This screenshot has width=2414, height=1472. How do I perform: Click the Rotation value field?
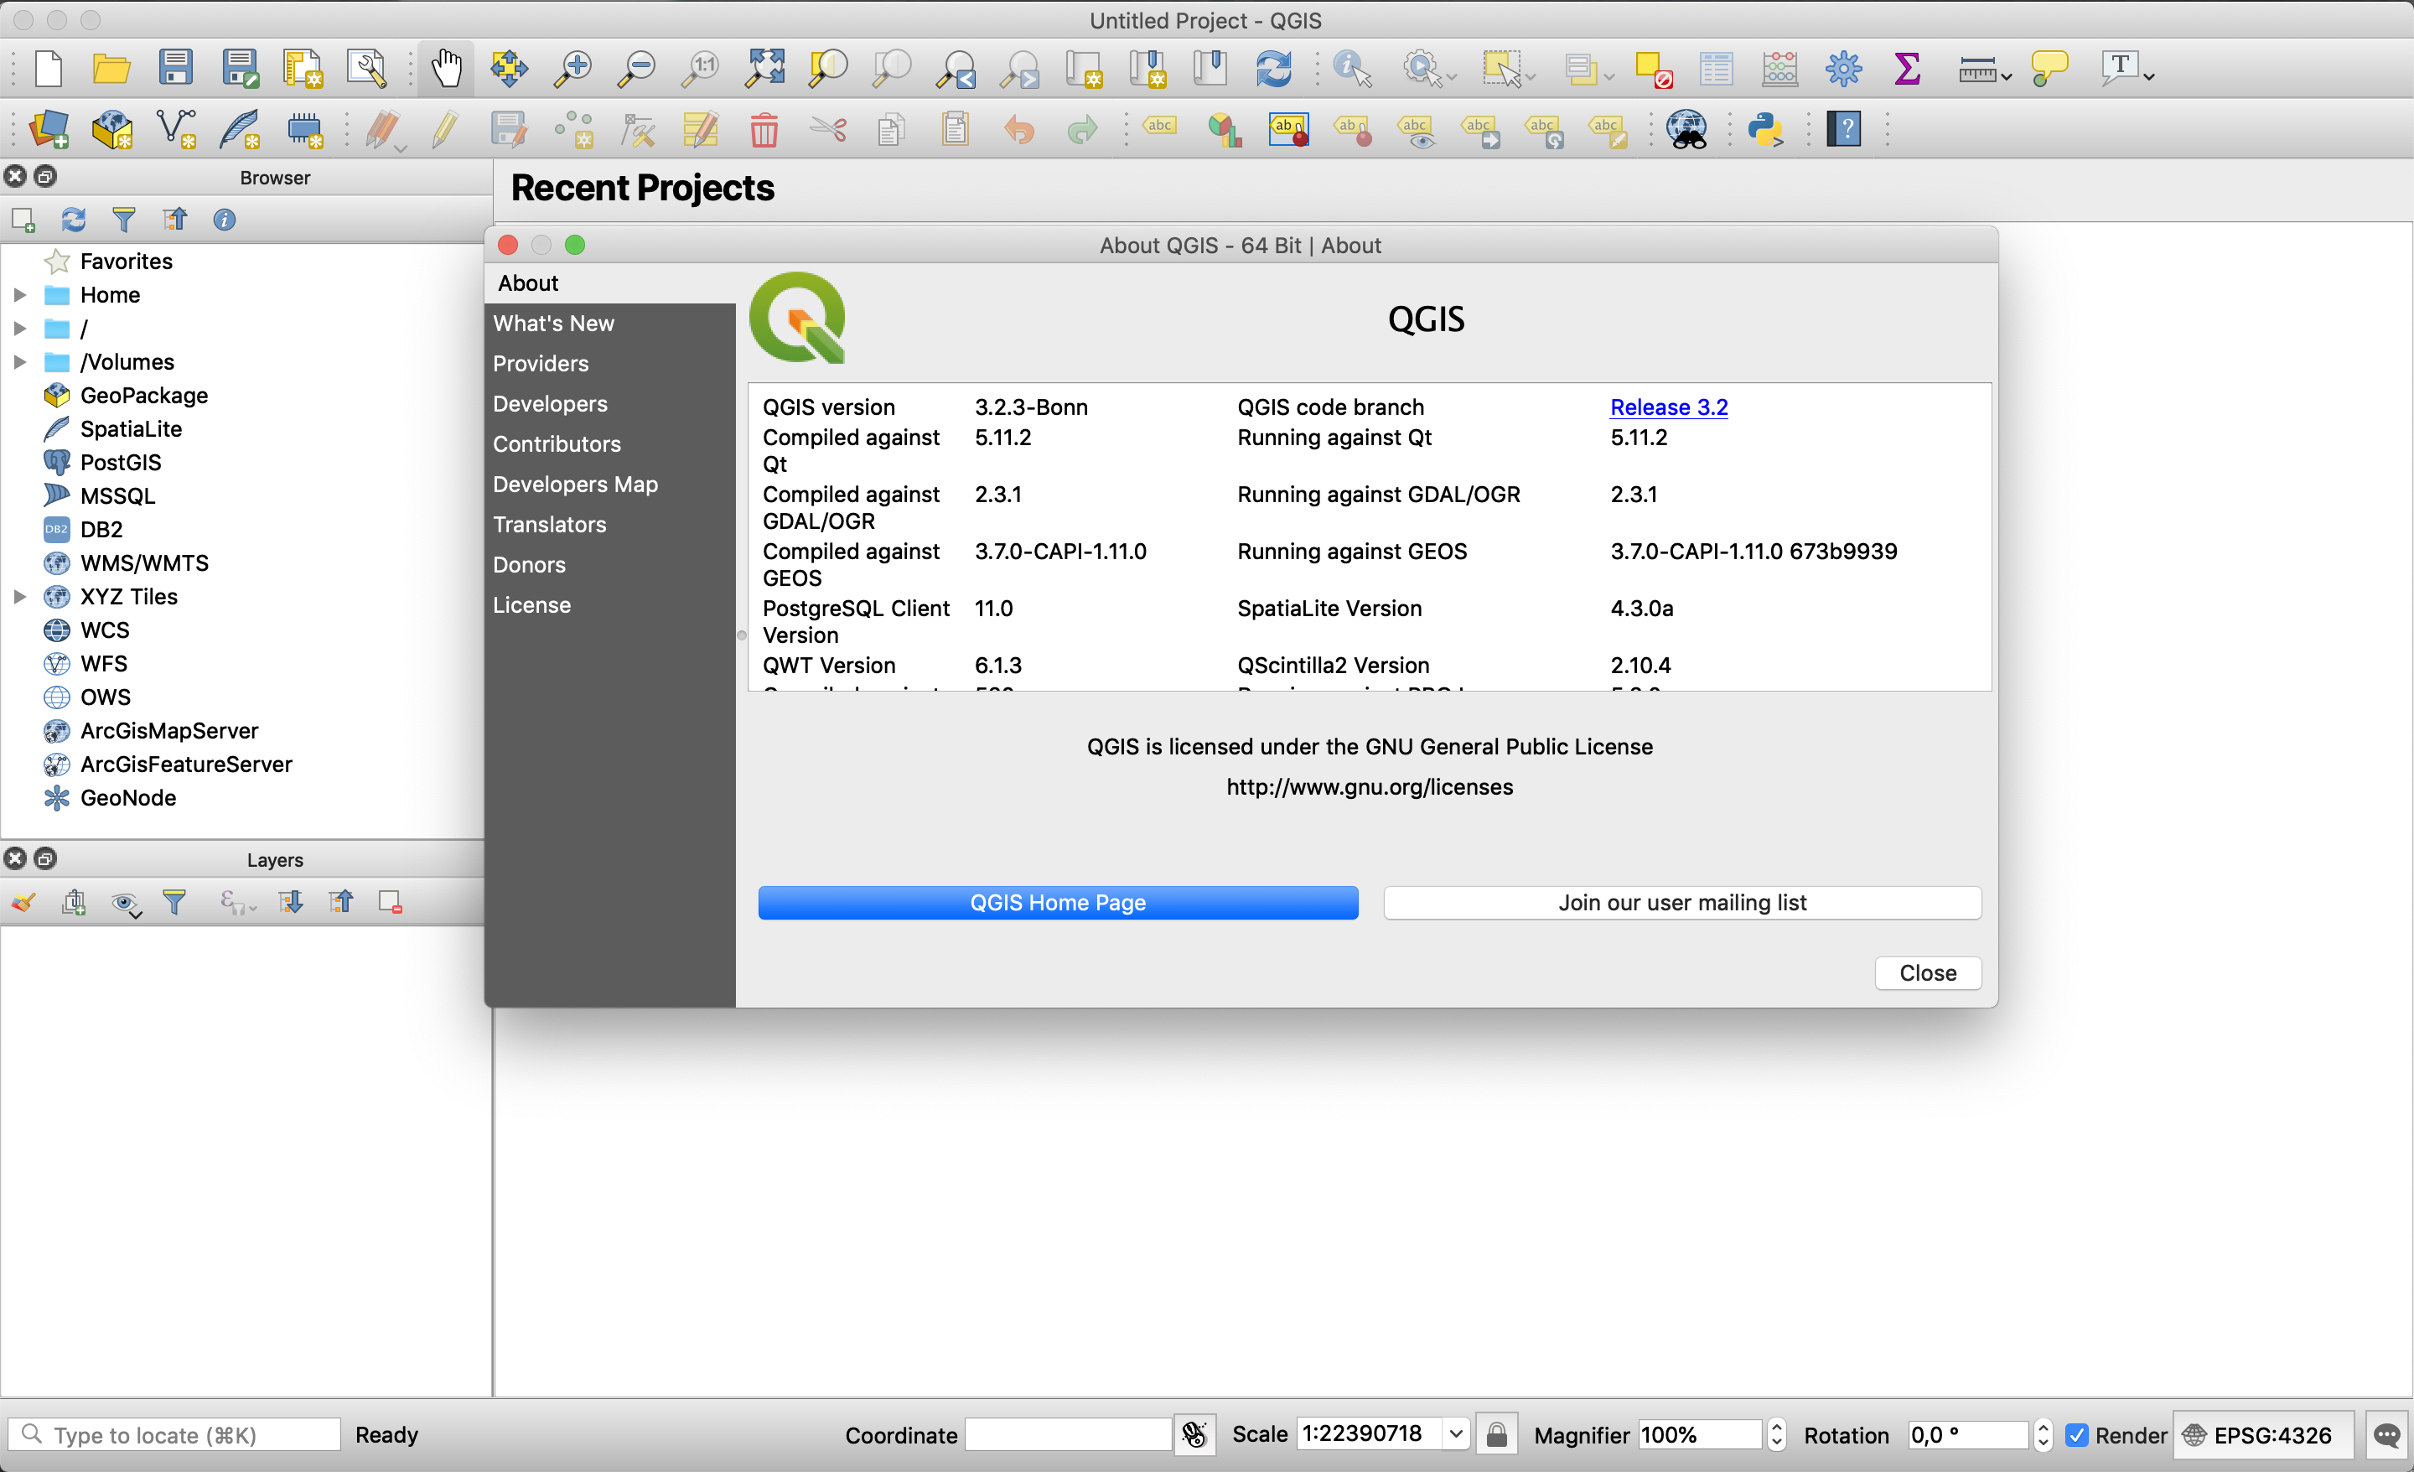point(1967,1435)
